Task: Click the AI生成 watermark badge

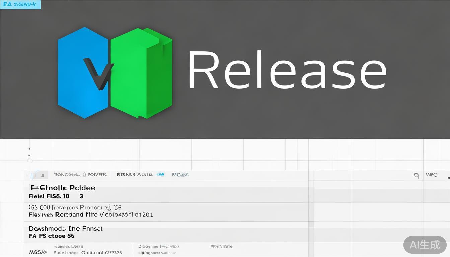Action: 425,245
